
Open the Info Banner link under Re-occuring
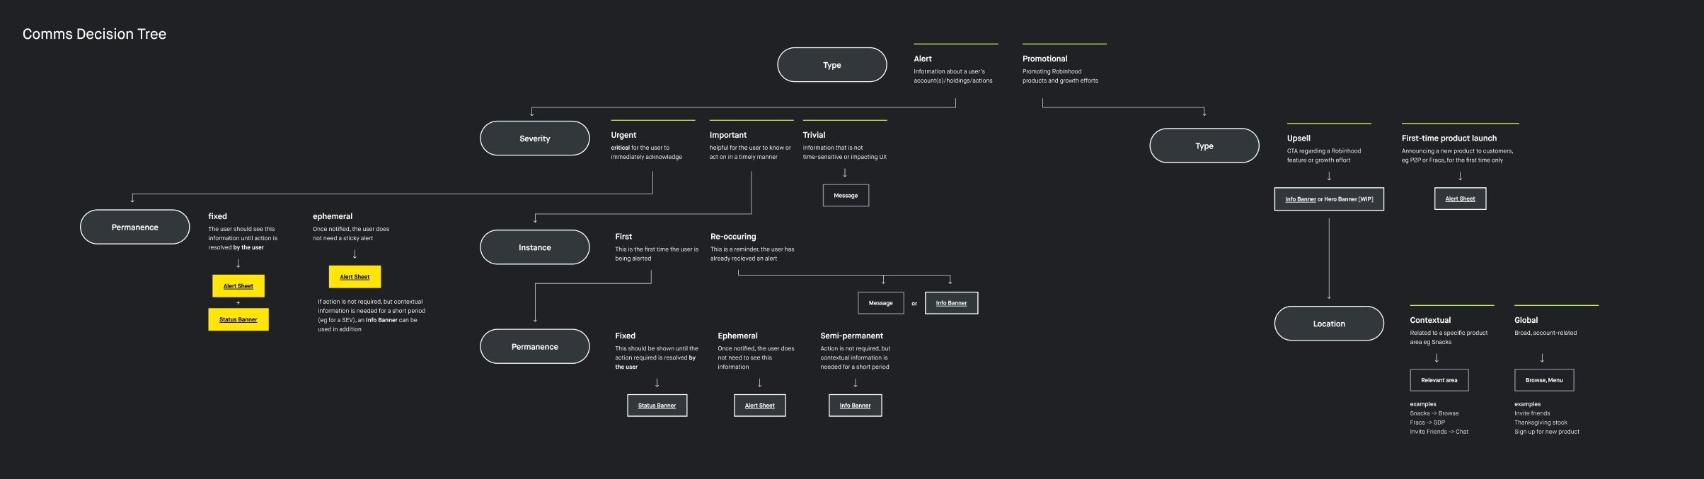[x=951, y=303]
